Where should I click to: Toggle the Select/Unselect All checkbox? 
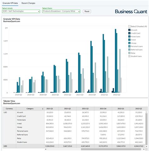pos(130,26)
